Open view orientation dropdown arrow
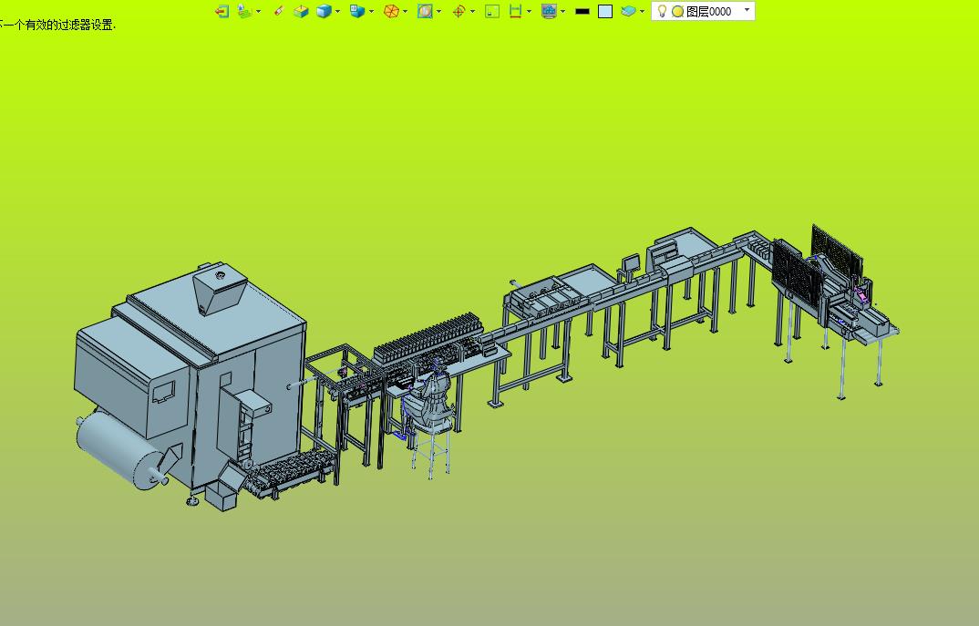 [372, 11]
